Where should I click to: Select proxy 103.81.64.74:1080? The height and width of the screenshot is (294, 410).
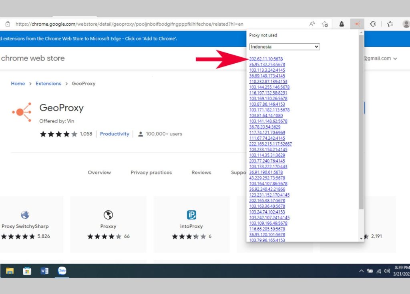(x=266, y=116)
